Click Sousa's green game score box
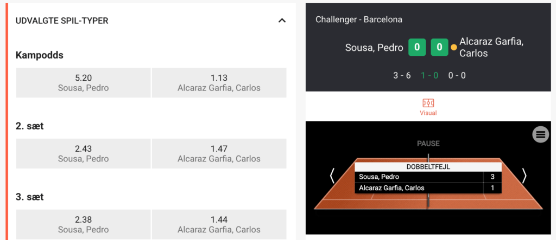Viewport: 556px width, 240px height. point(416,48)
